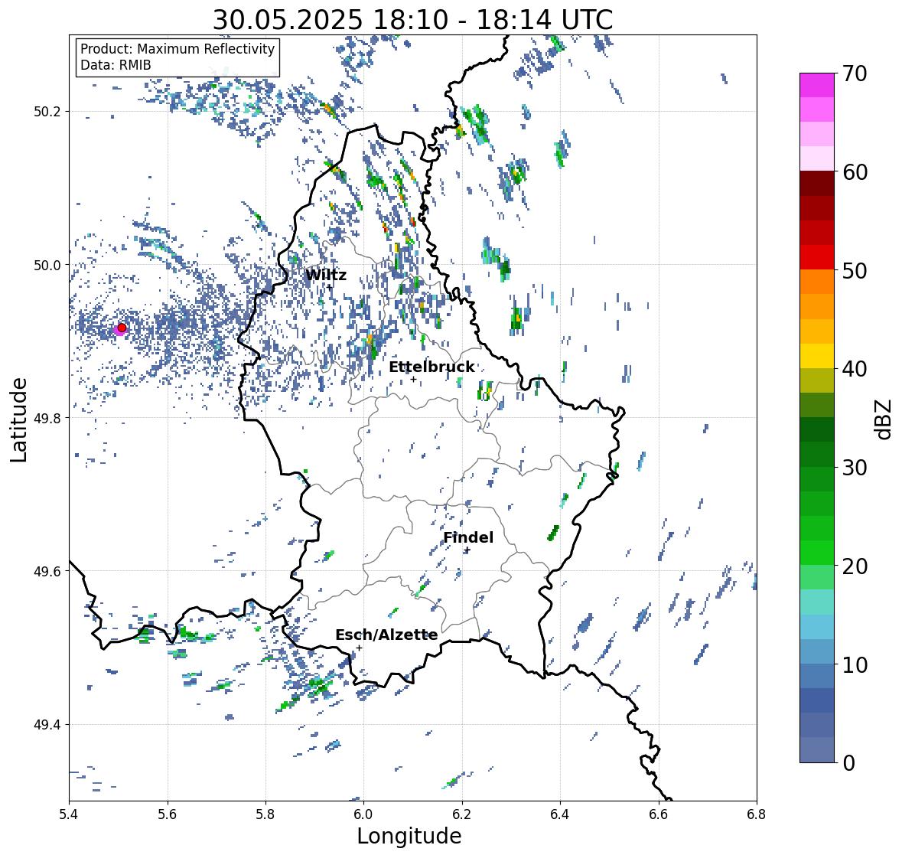Select the Esch/Alzette city label

[x=386, y=635]
